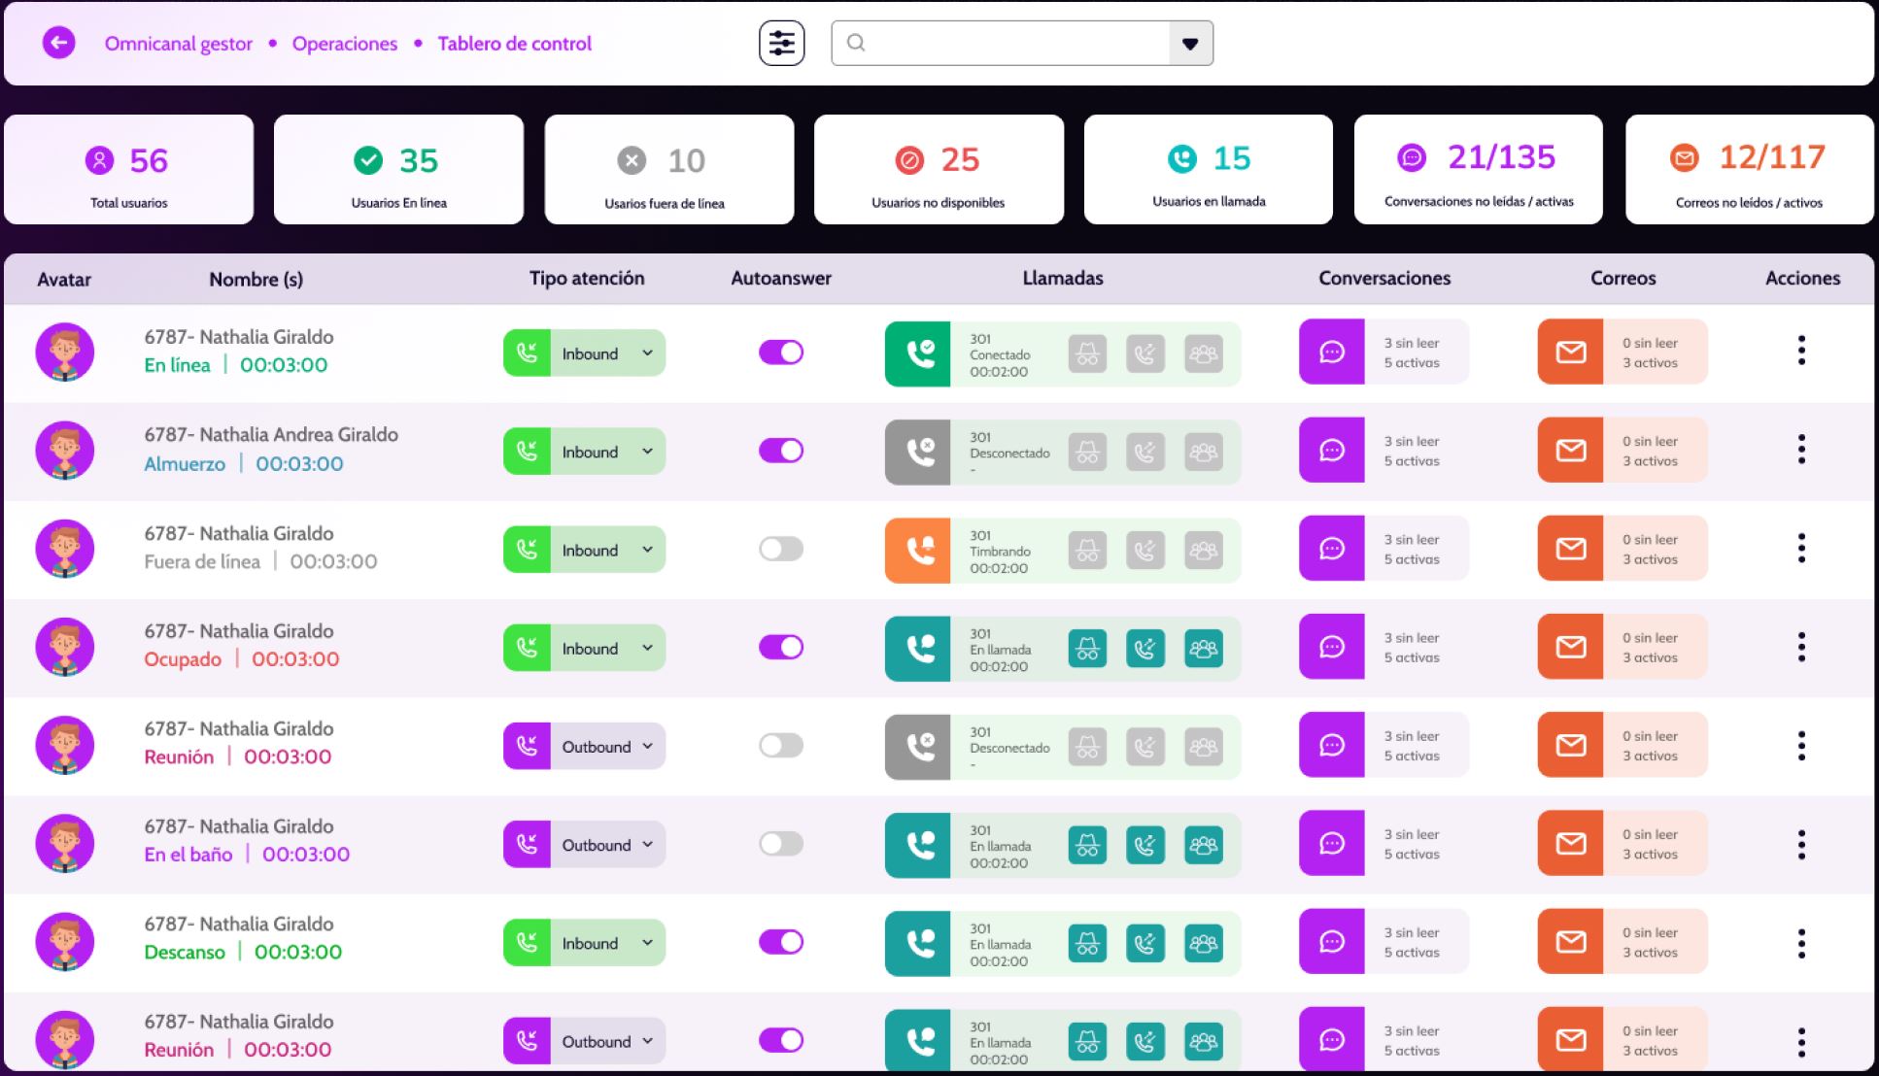Toggle Autoanswer in the Ocupado row

(781, 647)
